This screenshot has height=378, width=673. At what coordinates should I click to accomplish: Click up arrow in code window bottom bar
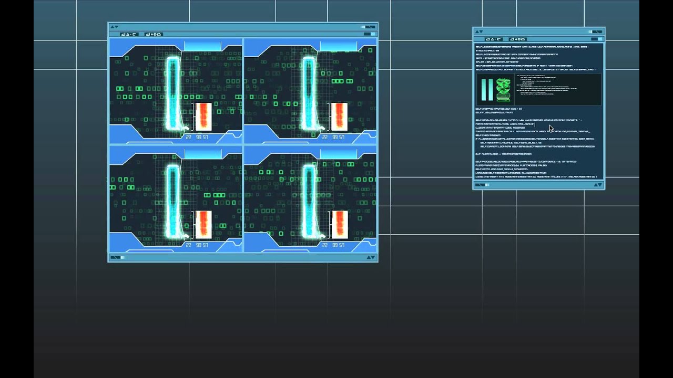tap(596, 185)
